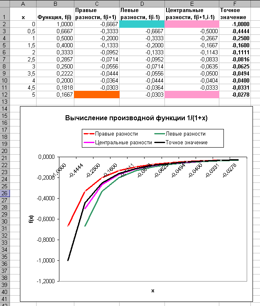Select column F header
This screenshot has height=306, width=260.
point(235,4)
